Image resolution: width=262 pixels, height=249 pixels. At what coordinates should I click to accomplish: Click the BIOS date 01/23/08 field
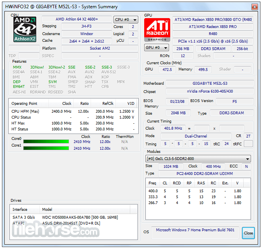(x=177, y=101)
